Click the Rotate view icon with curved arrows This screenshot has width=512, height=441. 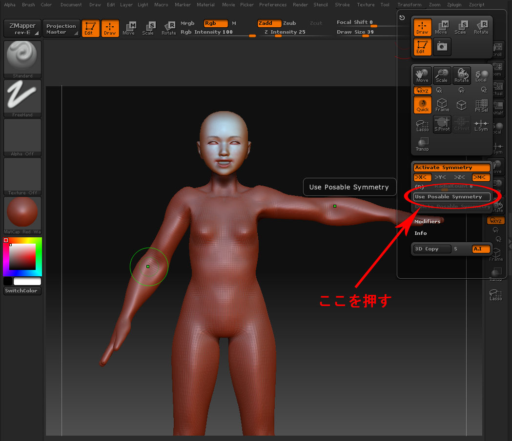461,76
